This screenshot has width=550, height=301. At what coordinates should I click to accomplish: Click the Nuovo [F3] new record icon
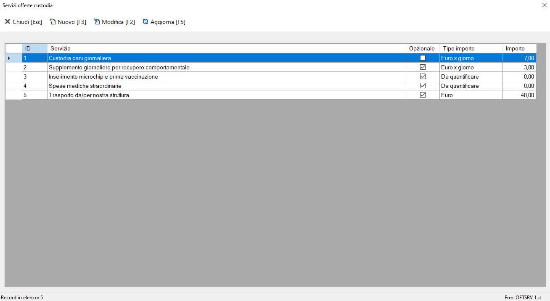click(x=53, y=22)
